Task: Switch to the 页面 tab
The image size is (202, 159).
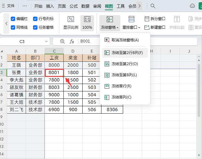Action: coord(62,6)
